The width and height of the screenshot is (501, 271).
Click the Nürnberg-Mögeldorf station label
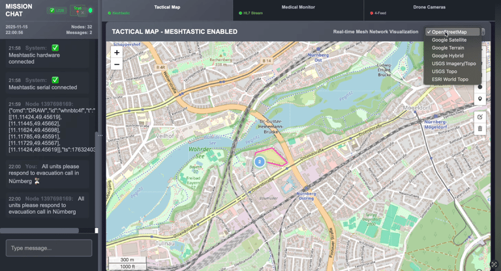436,124
